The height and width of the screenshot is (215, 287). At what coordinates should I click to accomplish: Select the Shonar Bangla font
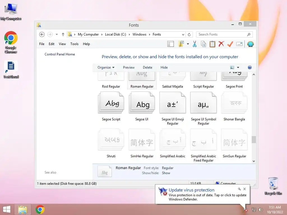pyautogui.click(x=234, y=107)
